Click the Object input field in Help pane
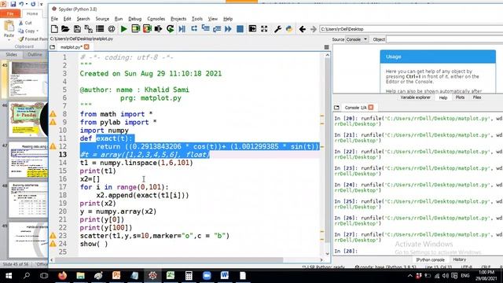 [444, 39]
